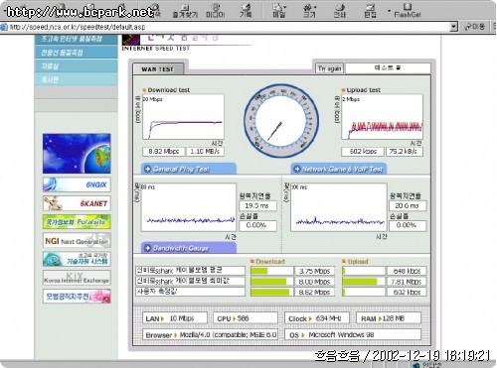Click the Internet zone status bar icon
Screen dimensions: 497x368
click(x=416, y=365)
